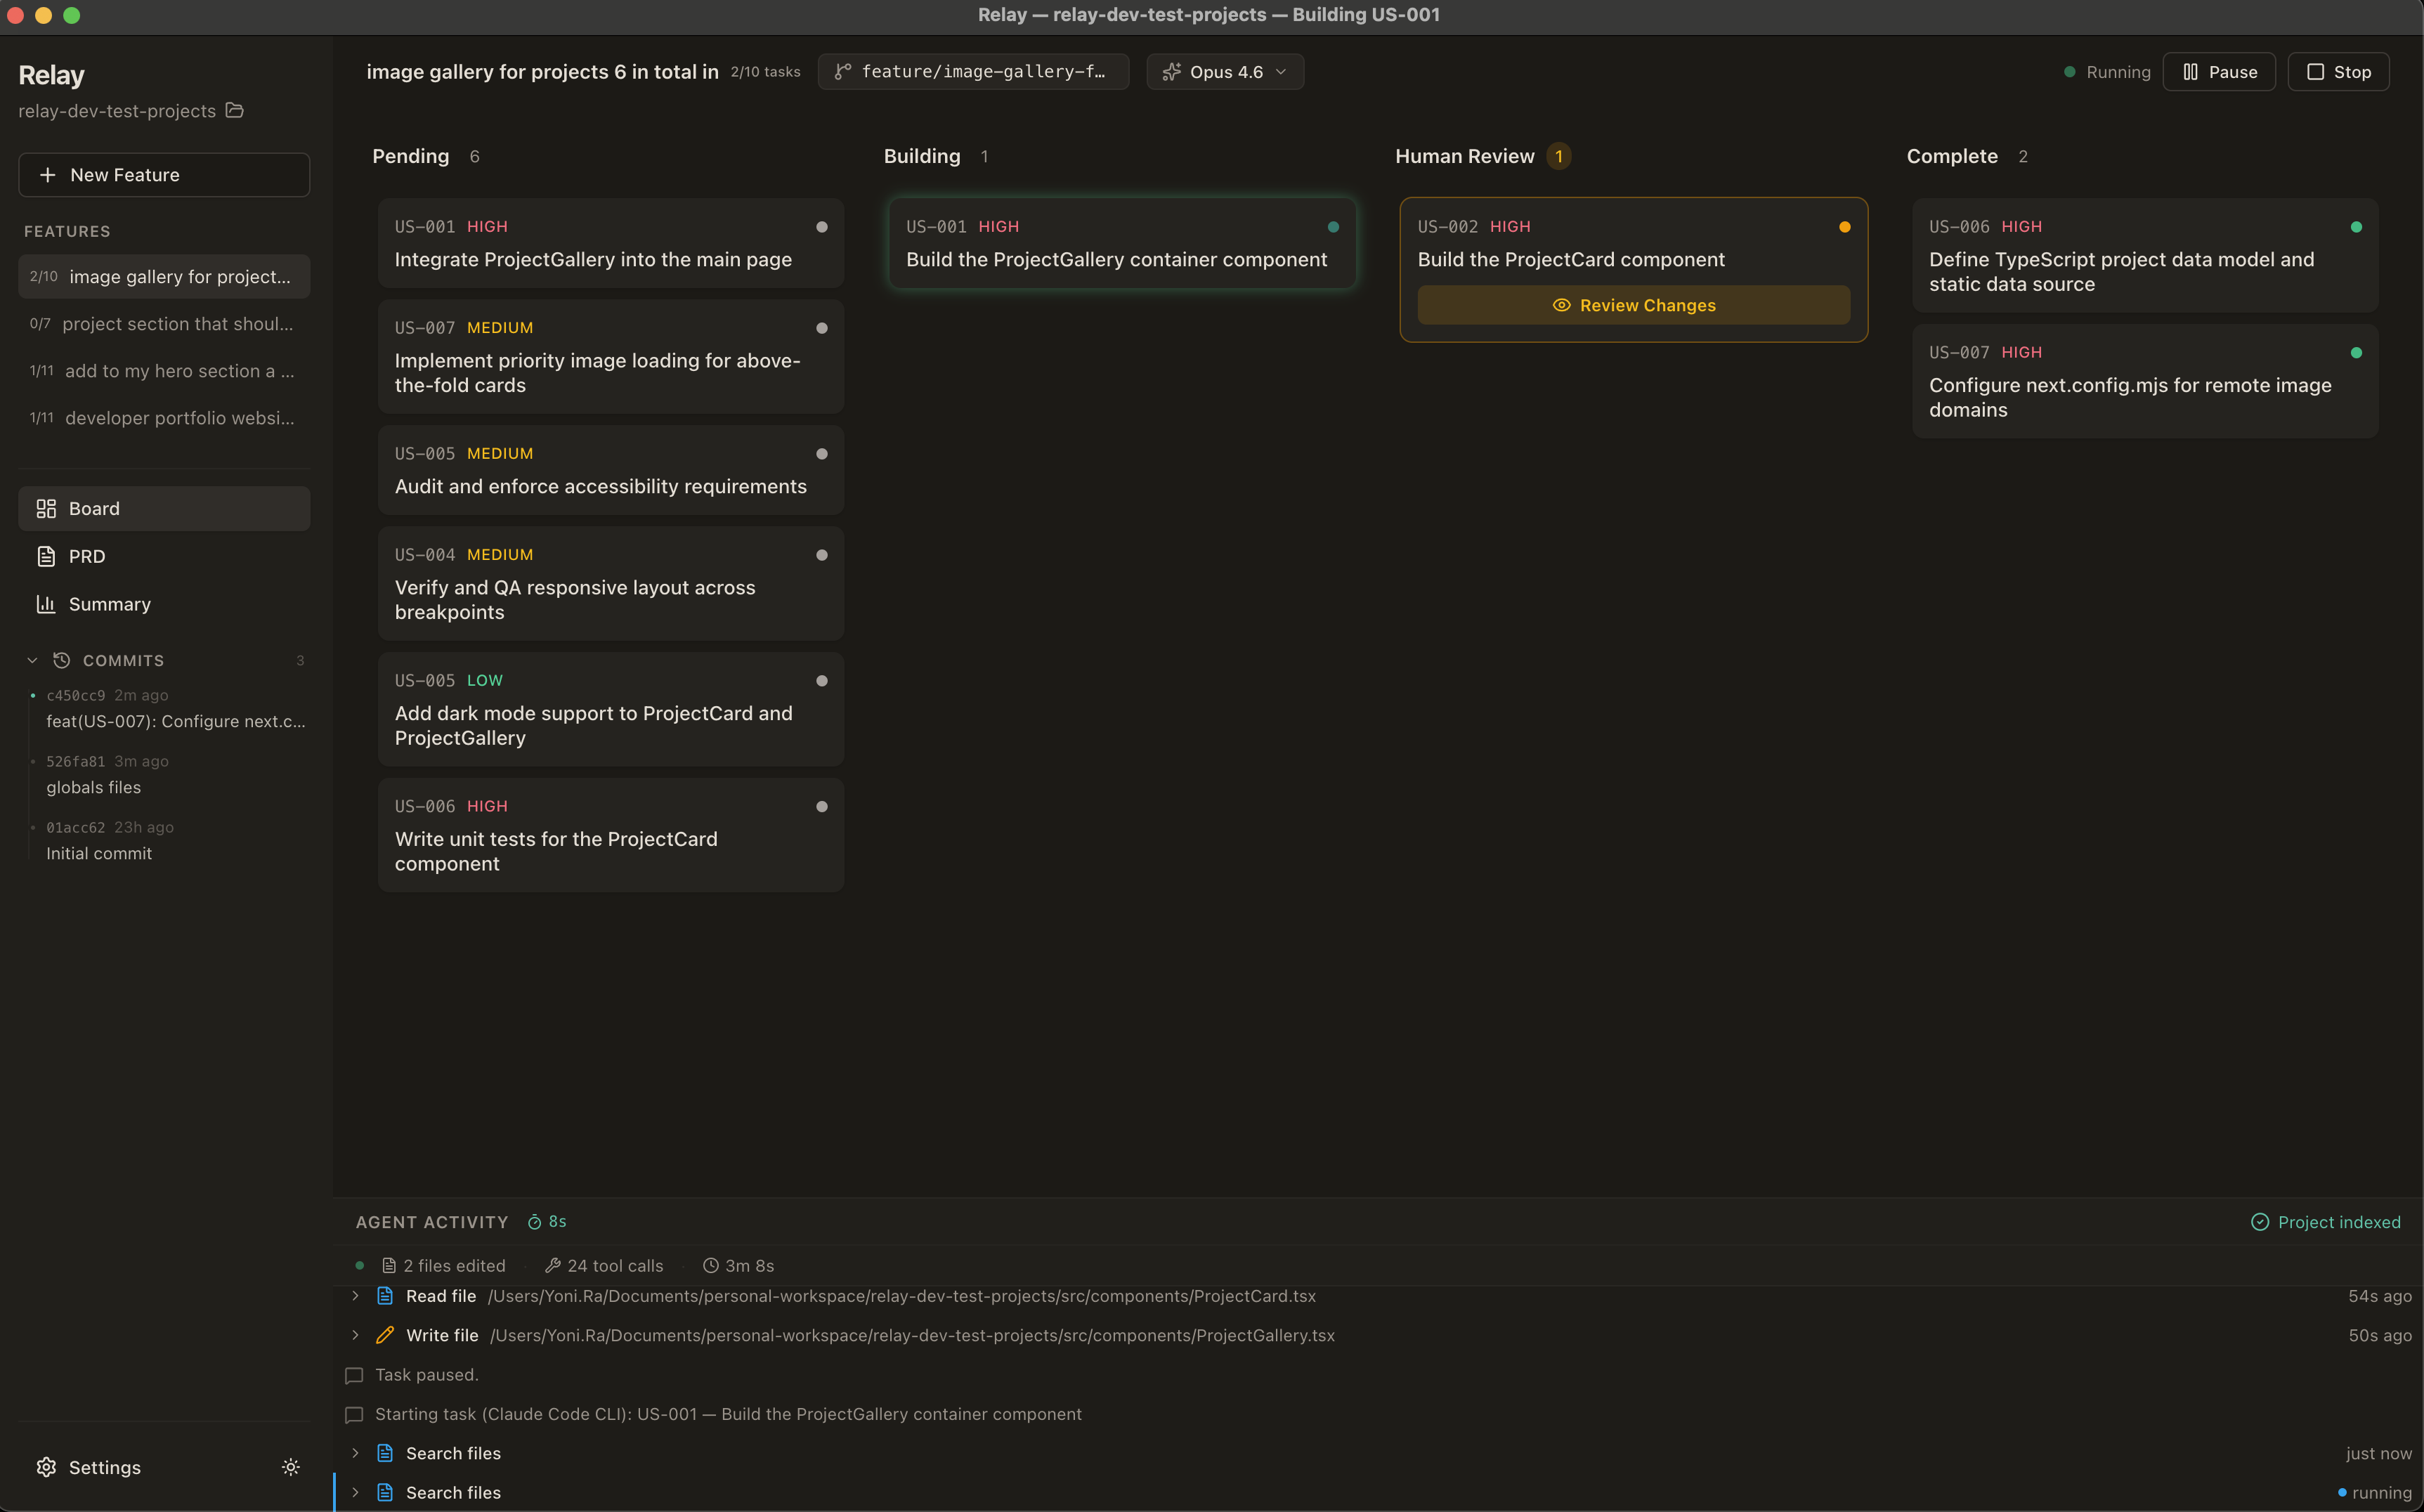The image size is (2424, 1512).
Task: Pause the running build
Action: [x=2219, y=72]
